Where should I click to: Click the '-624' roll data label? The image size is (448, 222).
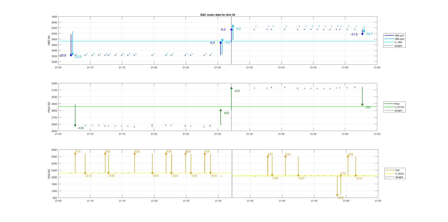click(x=213, y=176)
